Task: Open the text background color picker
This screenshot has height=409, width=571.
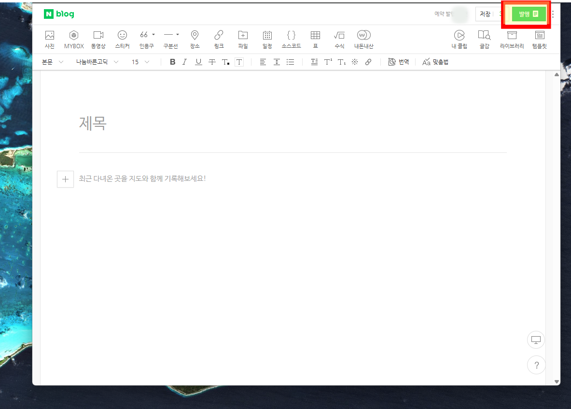Action: pos(239,62)
